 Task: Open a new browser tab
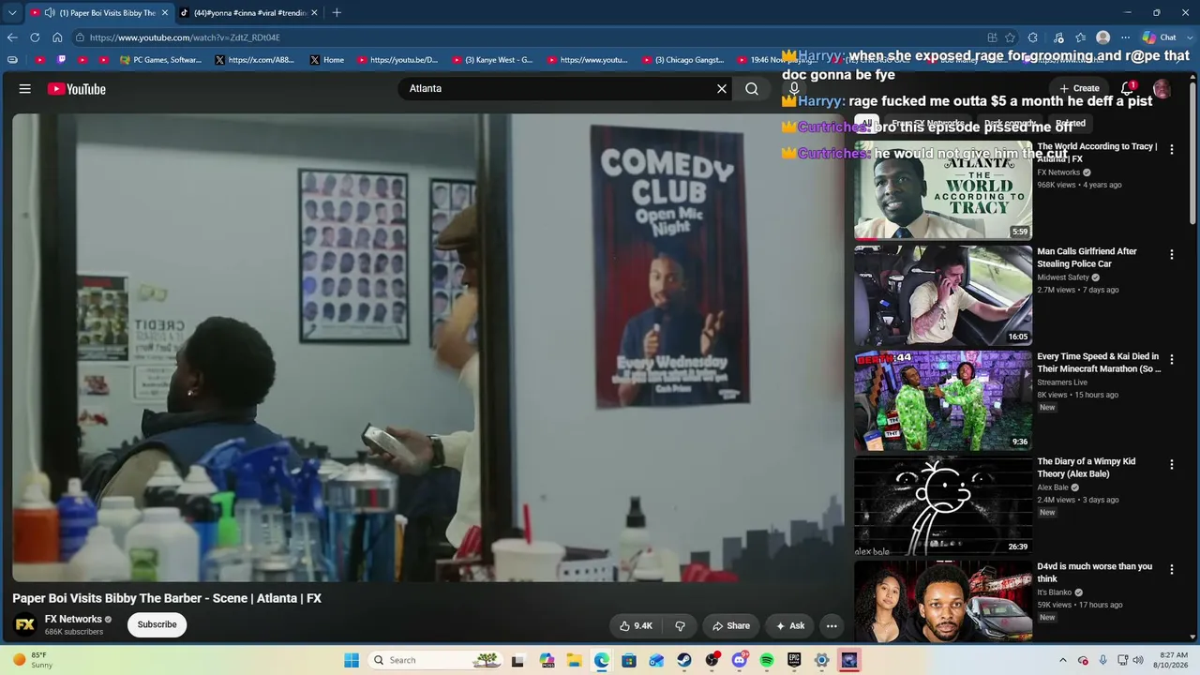click(337, 13)
